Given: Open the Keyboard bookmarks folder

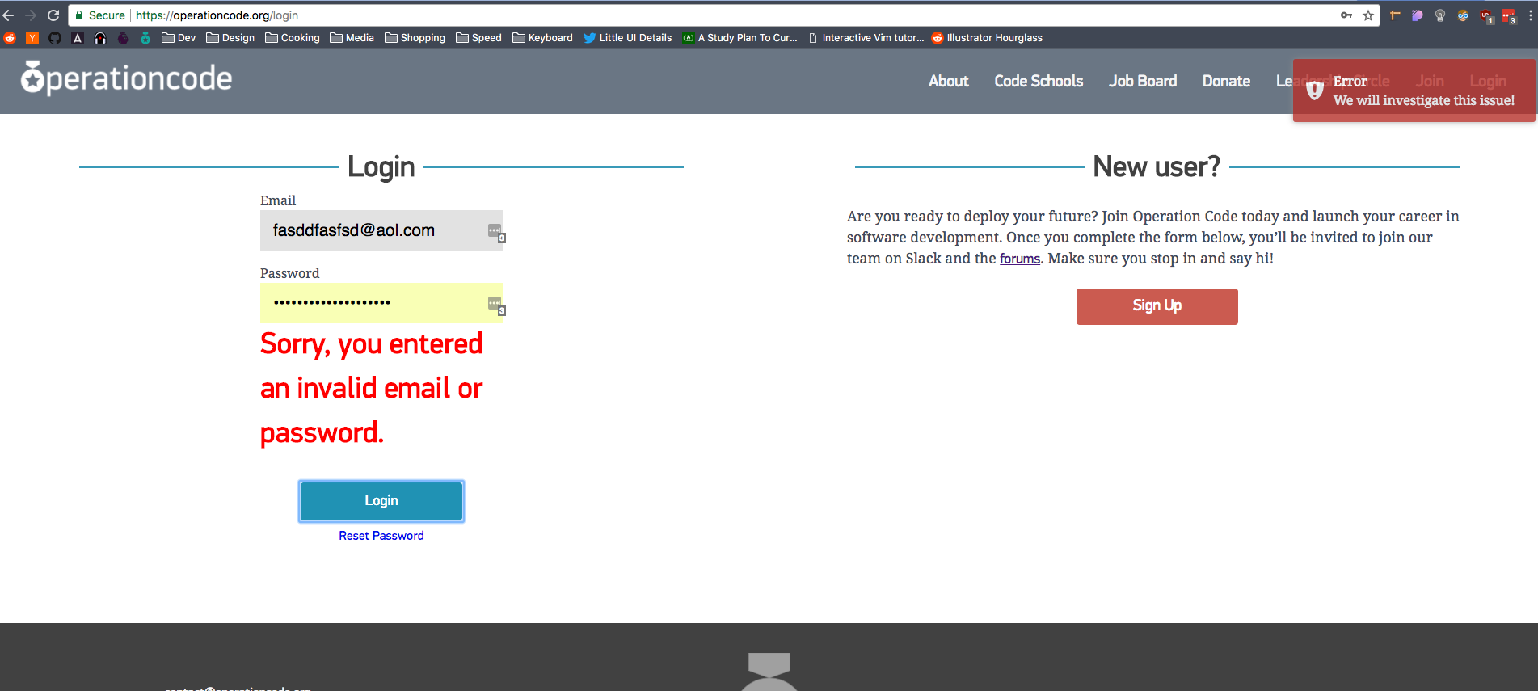Looking at the screenshot, I should (x=542, y=38).
